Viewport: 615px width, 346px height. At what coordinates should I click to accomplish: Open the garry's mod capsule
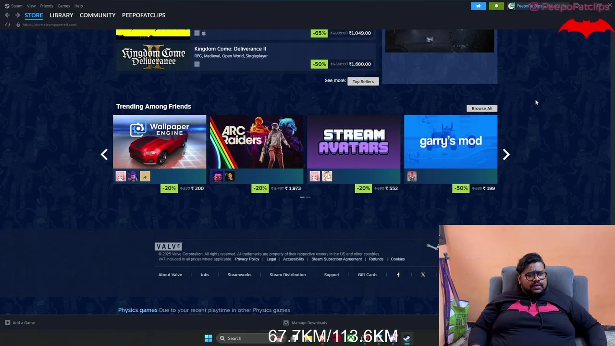click(451, 142)
